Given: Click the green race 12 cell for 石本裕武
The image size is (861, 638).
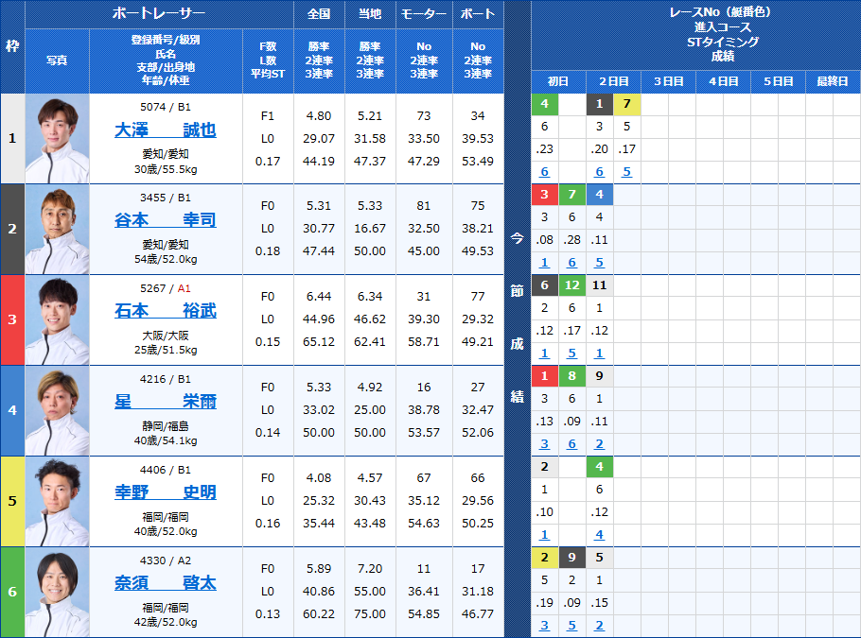Looking at the screenshot, I should tap(571, 285).
